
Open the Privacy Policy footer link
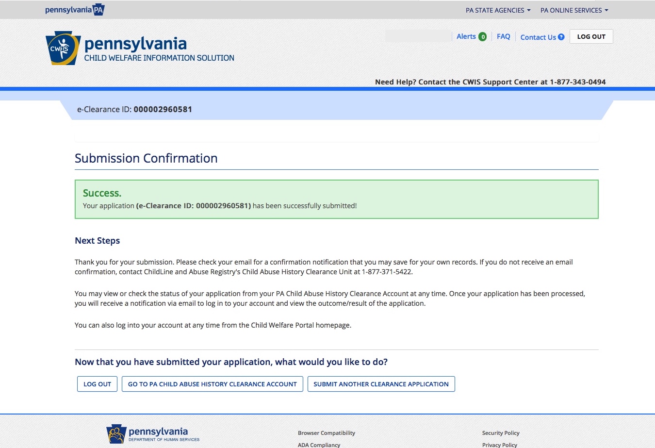[x=500, y=445]
